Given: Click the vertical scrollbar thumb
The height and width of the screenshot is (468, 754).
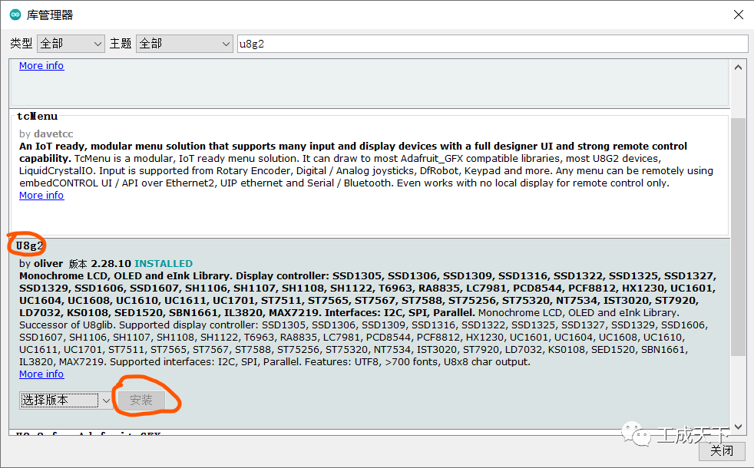Looking at the screenshot, I should 738,237.
